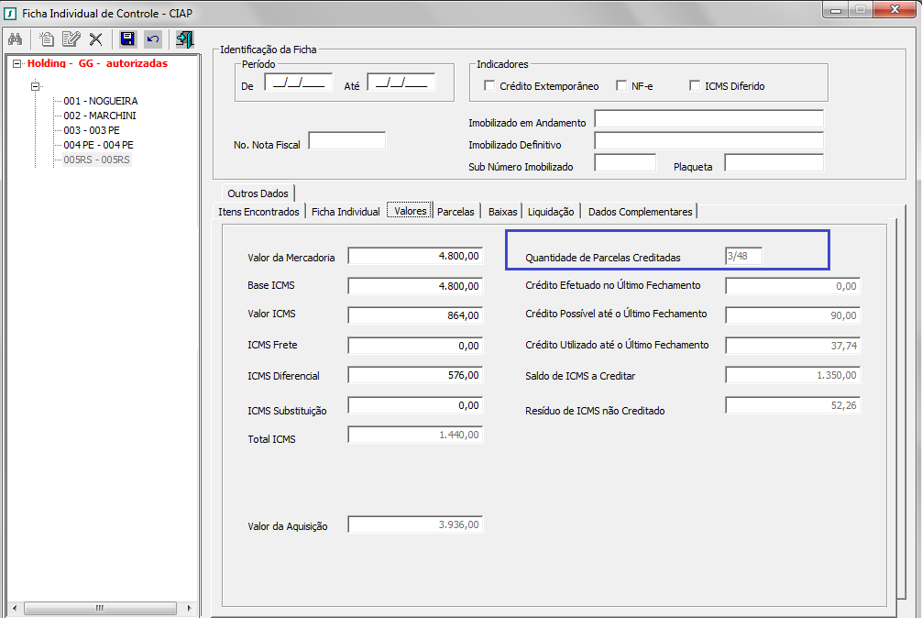
Task: Click the undo arrow icon
Action: [153, 39]
